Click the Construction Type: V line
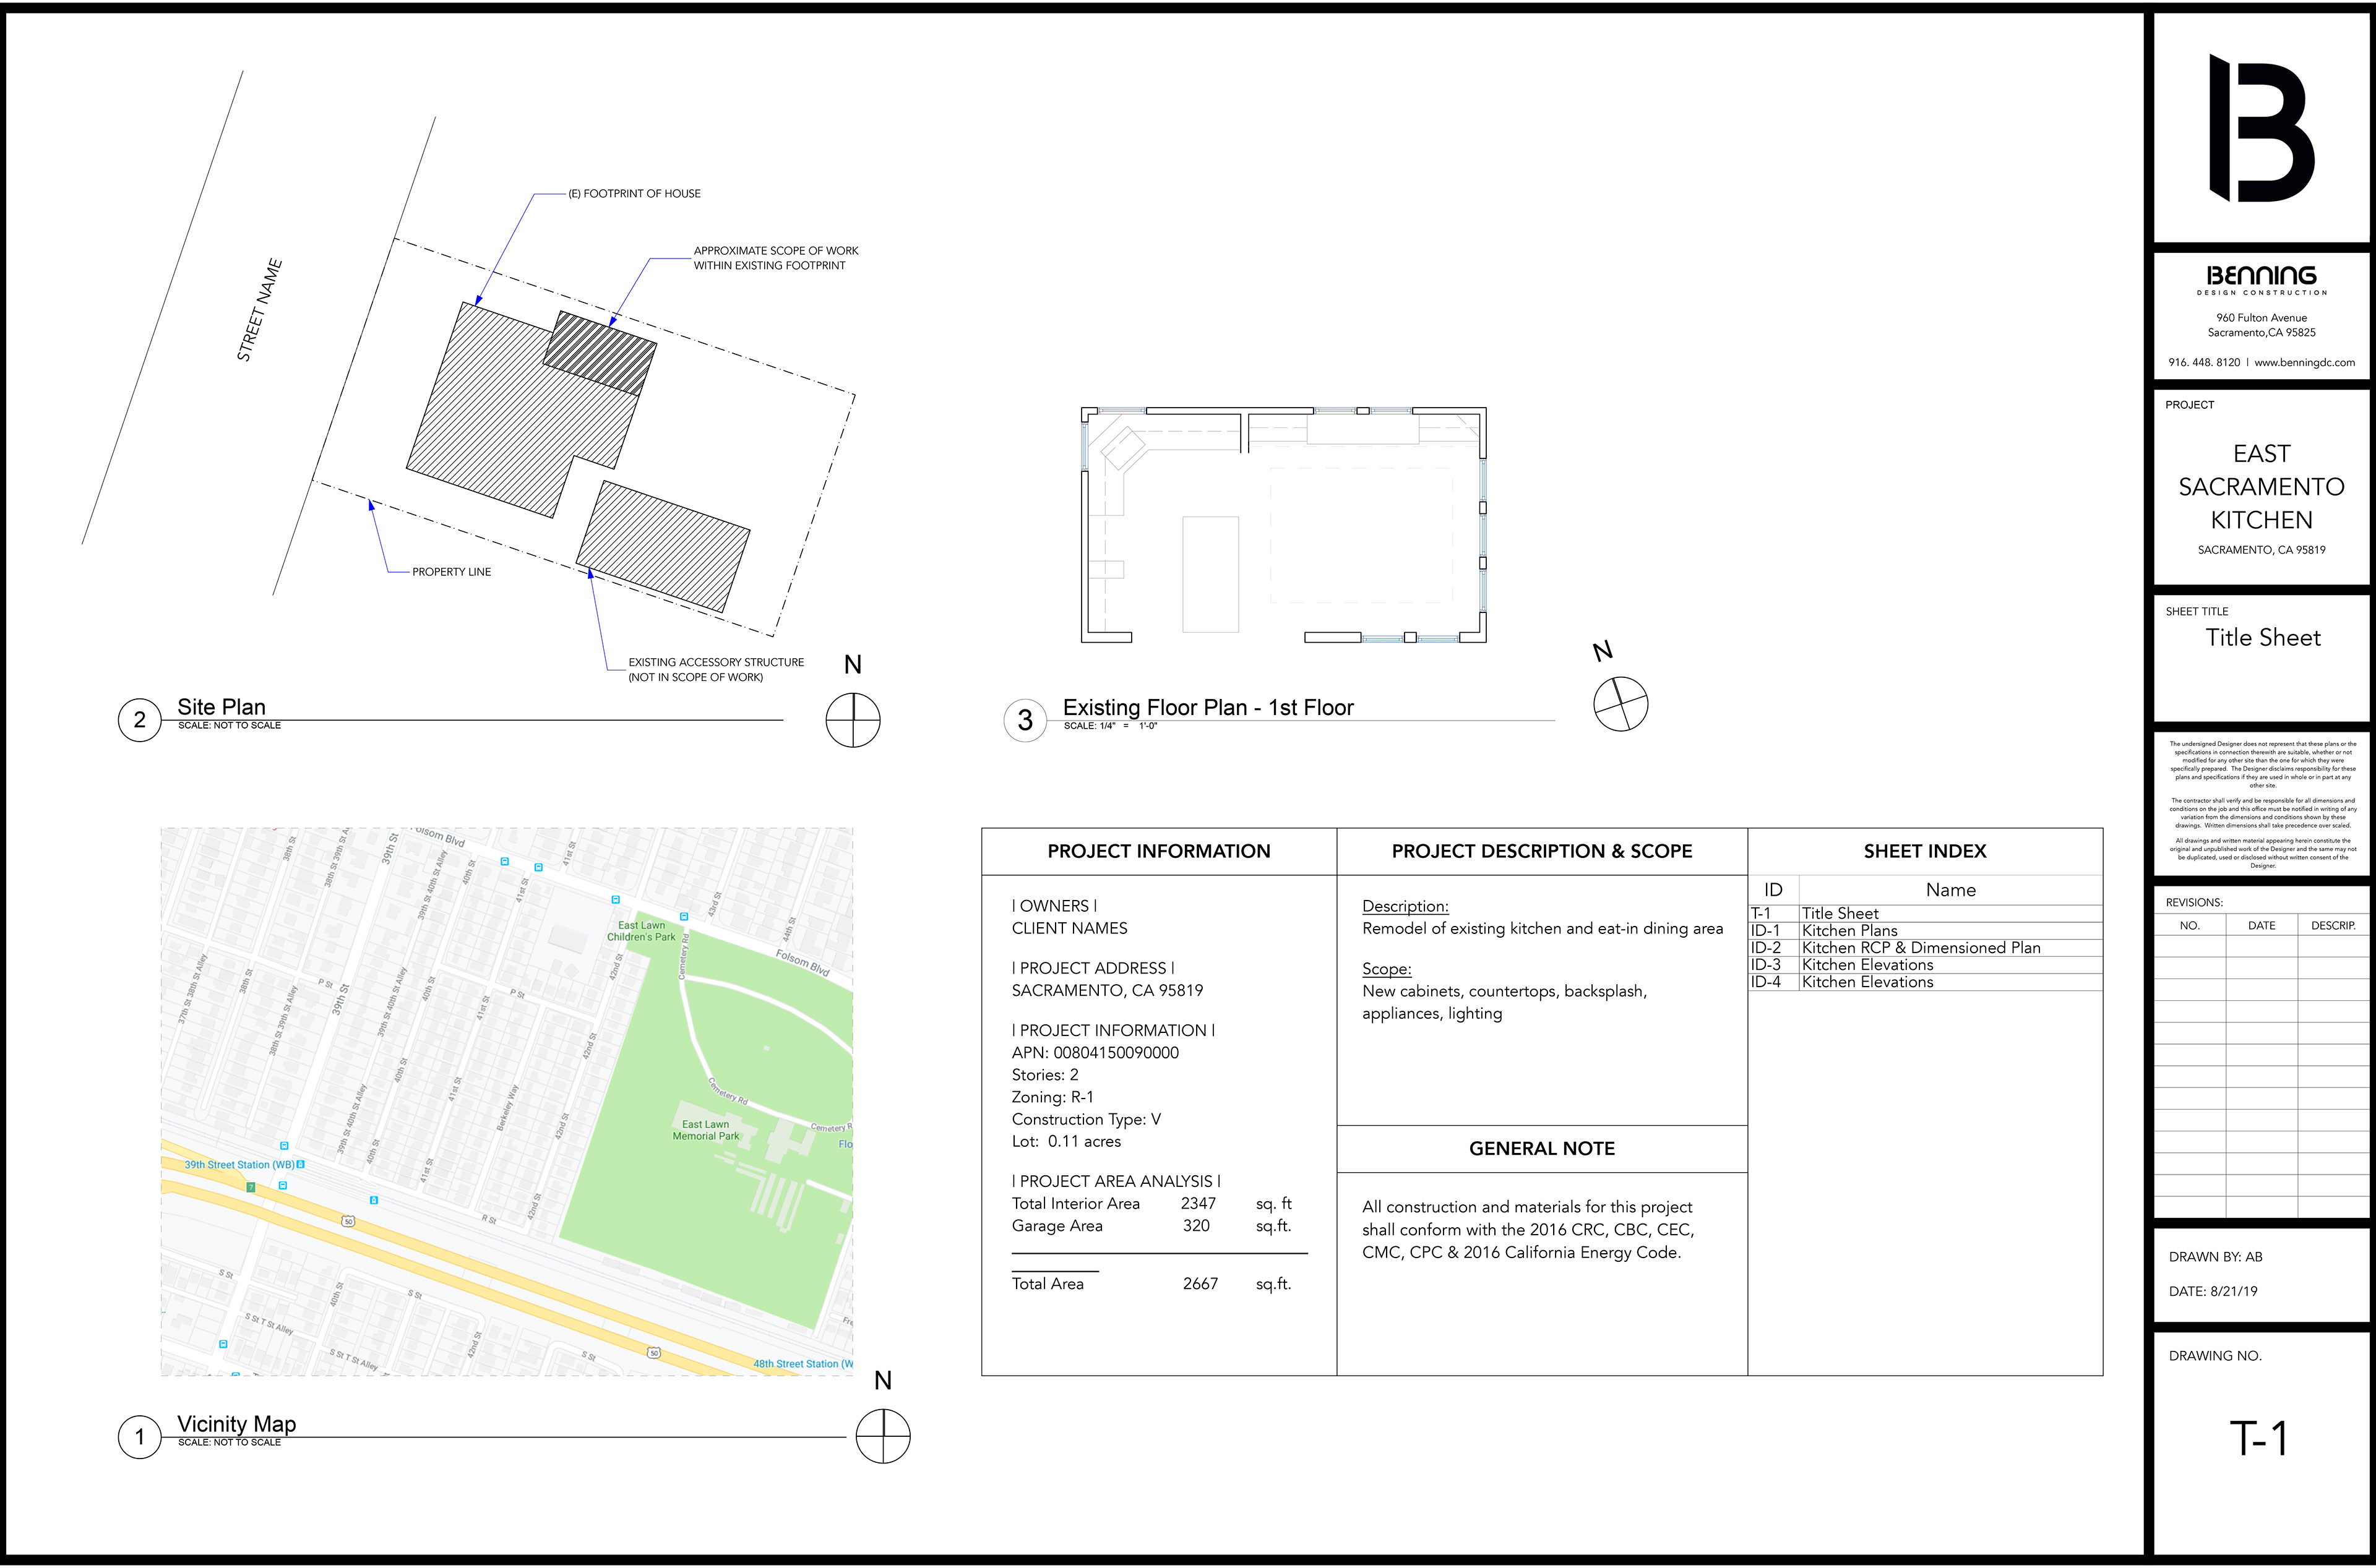2376x1568 pixels. 1085,1119
